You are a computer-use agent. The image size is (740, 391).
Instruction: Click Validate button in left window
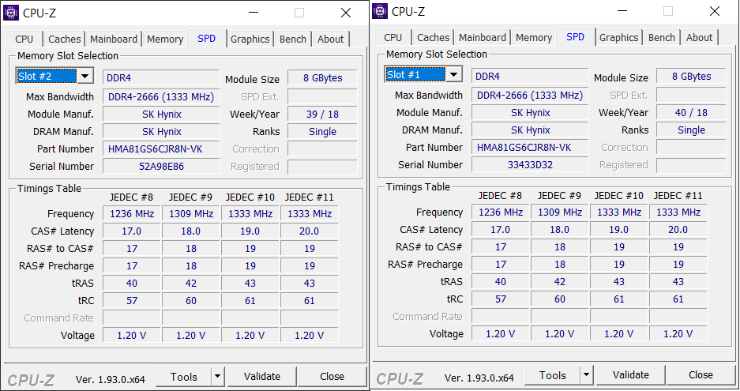262,376
